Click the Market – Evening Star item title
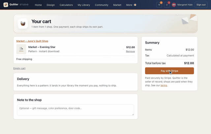 click(42, 47)
